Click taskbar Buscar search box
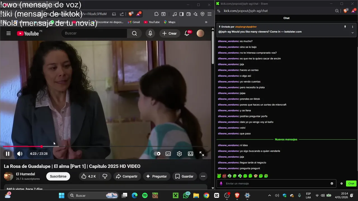 93,195
